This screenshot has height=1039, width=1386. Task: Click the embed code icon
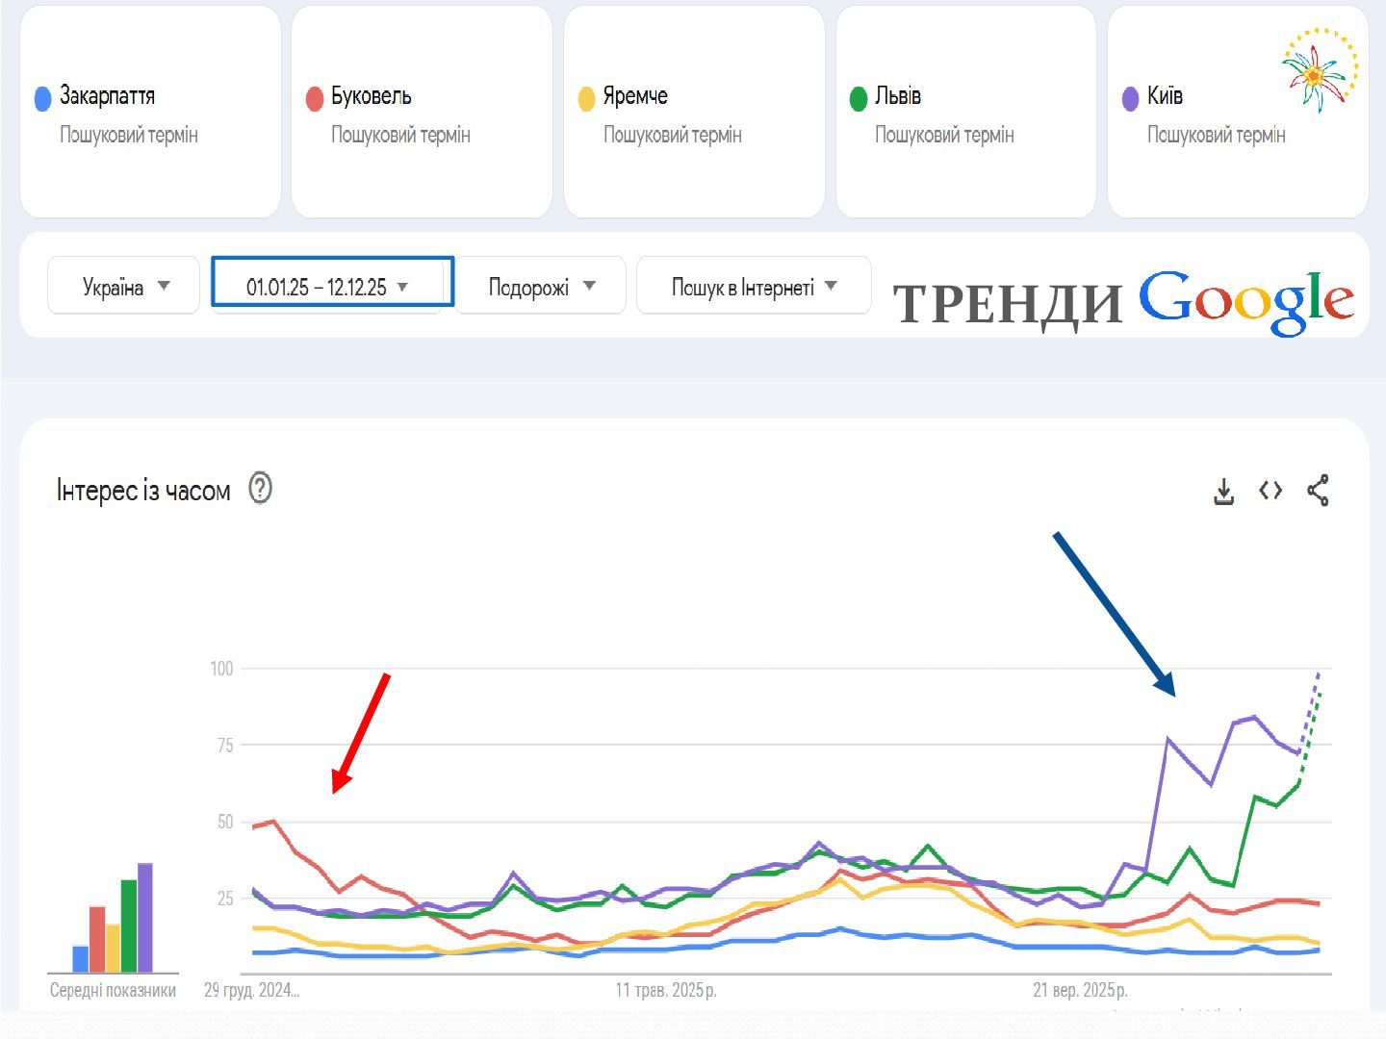click(1270, 491)
